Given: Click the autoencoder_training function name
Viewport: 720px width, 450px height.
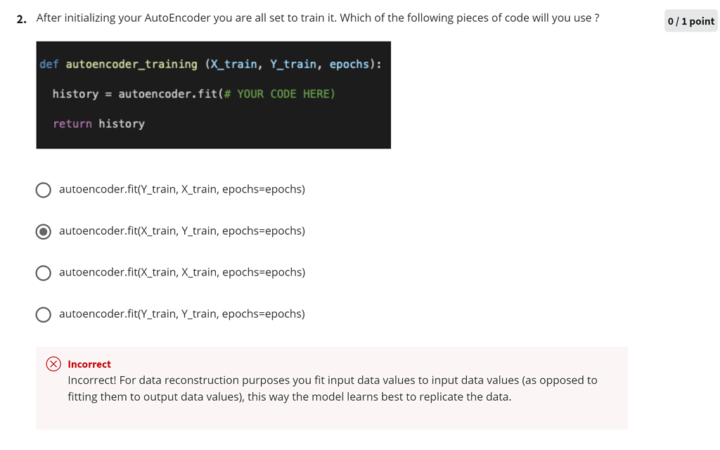Looking at the screenshot, I should pos(131,64).
